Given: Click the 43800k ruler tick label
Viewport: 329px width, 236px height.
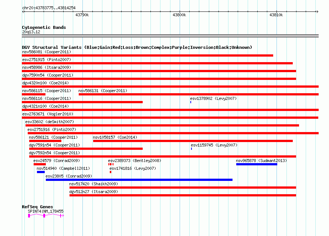Looking at the screenshot, I should click(x=179, y=15).
